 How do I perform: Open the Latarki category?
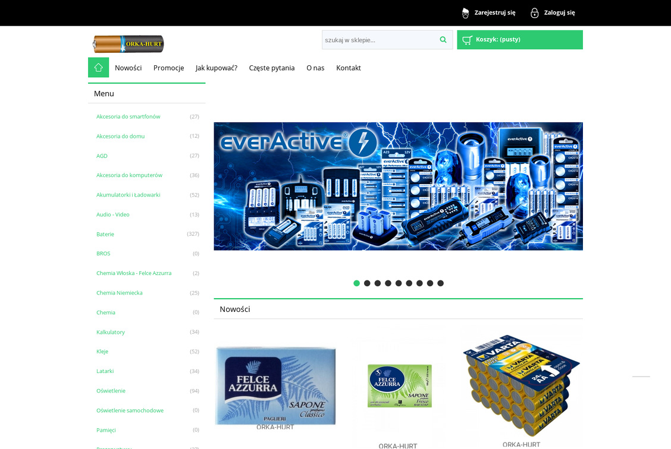tap(105, 371)
